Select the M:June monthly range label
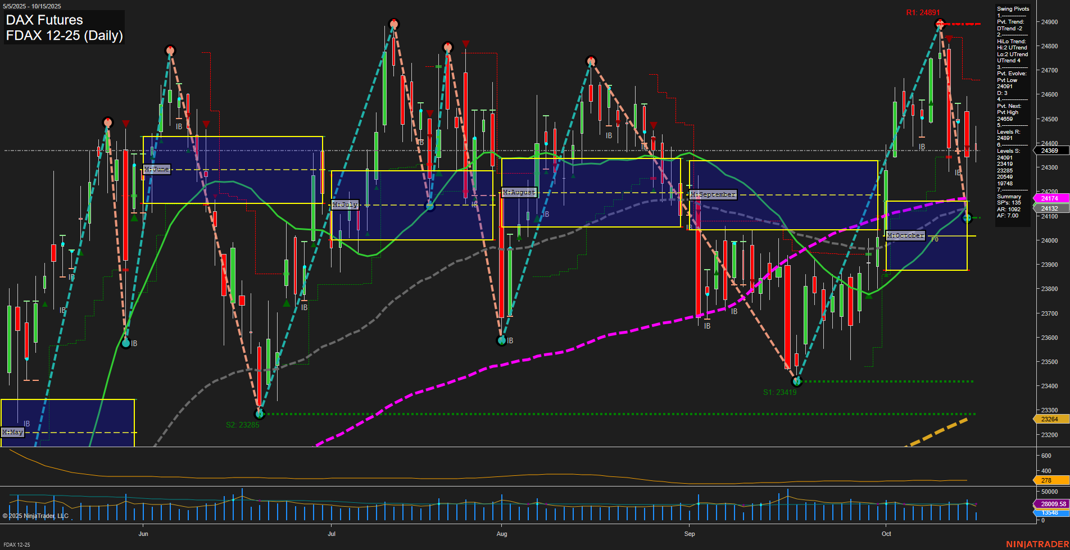Screen dimensions: 1070x550 [156, 169]
